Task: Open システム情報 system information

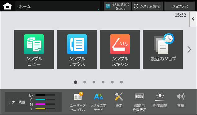Action: (147, 6)
